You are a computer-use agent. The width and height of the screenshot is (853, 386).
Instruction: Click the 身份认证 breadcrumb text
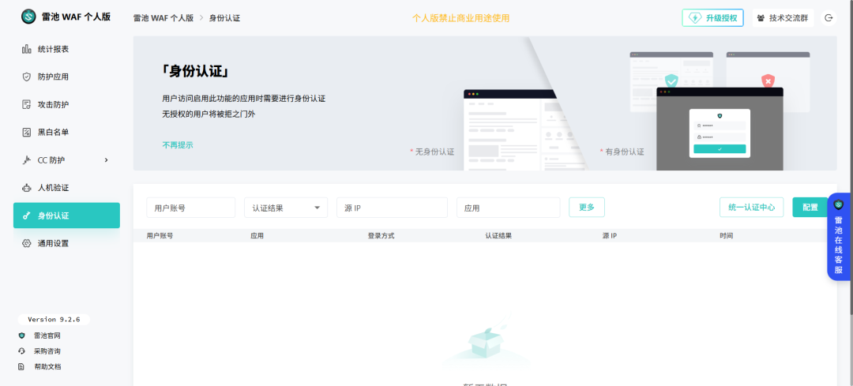224,18
